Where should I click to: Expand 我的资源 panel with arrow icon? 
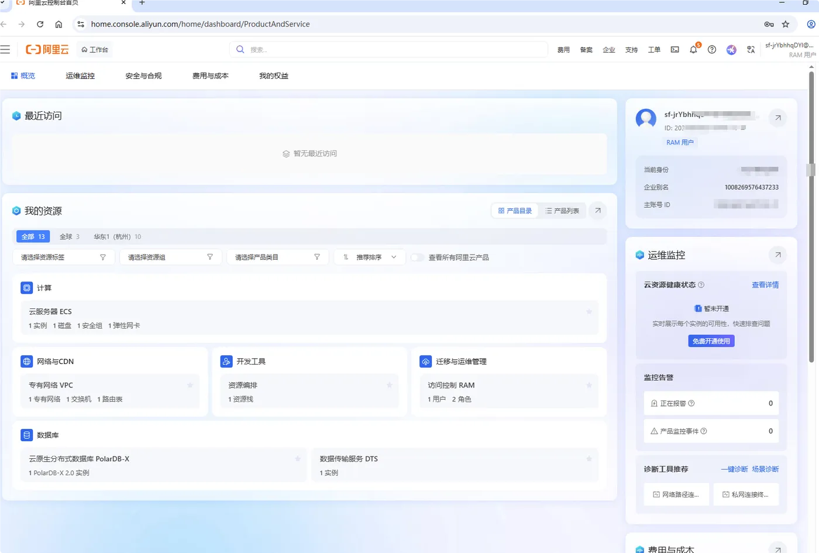tap(597, 211)
